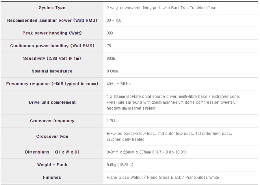Select the 300 peak power value
260x185 pixels.
pyautogui.click(x=110, y=33)
